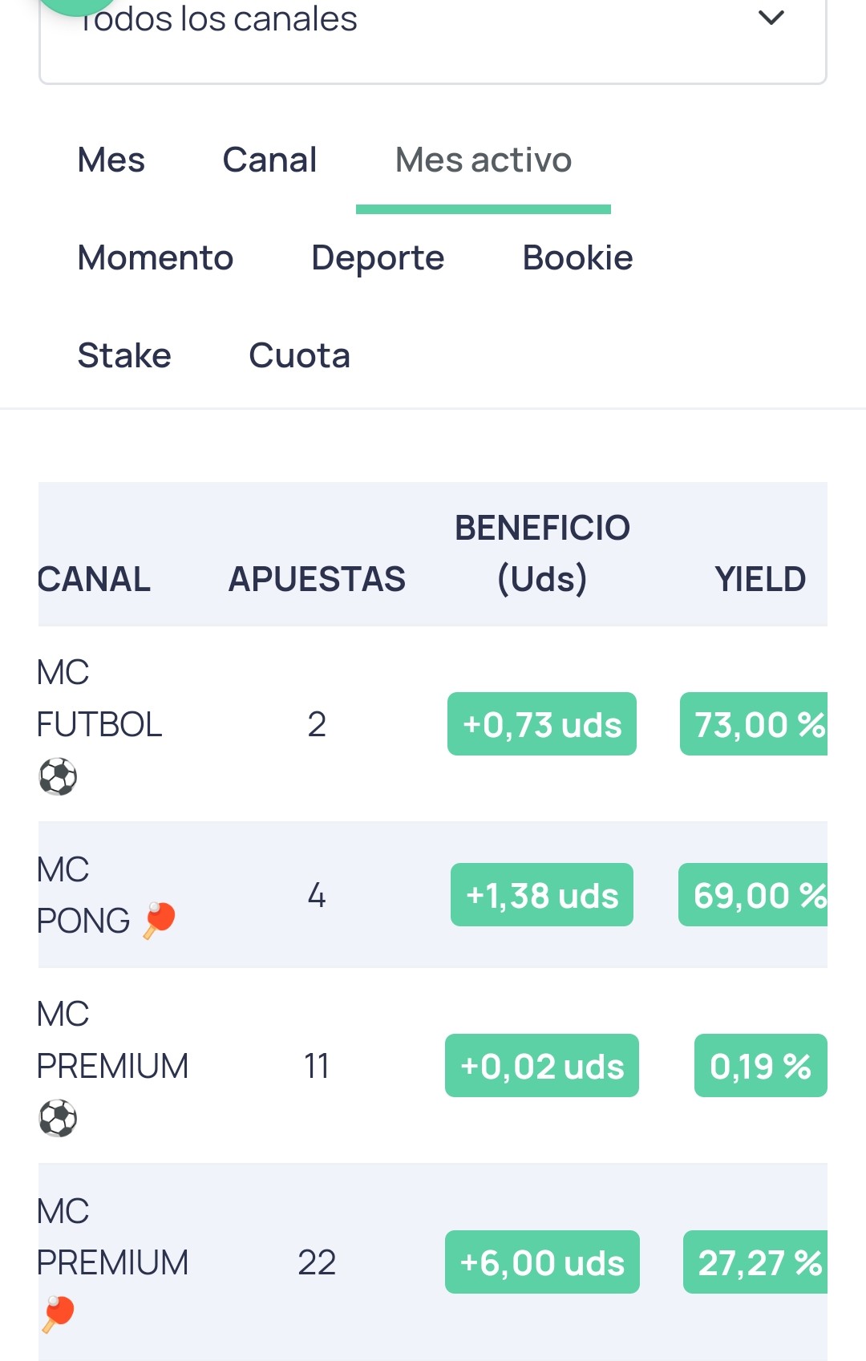Switch to the Stake tab
The width and height of the screenshot is (866, 1361).
[x=124, y=355]
